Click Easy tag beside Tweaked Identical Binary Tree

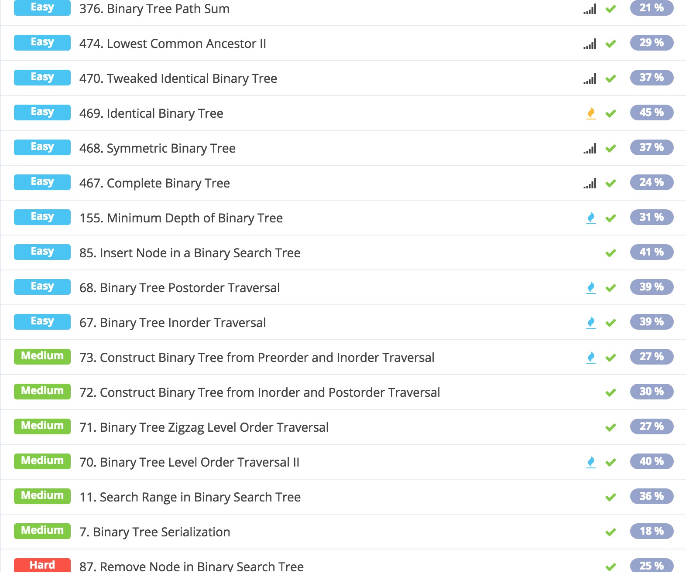(x=42, y=78)
